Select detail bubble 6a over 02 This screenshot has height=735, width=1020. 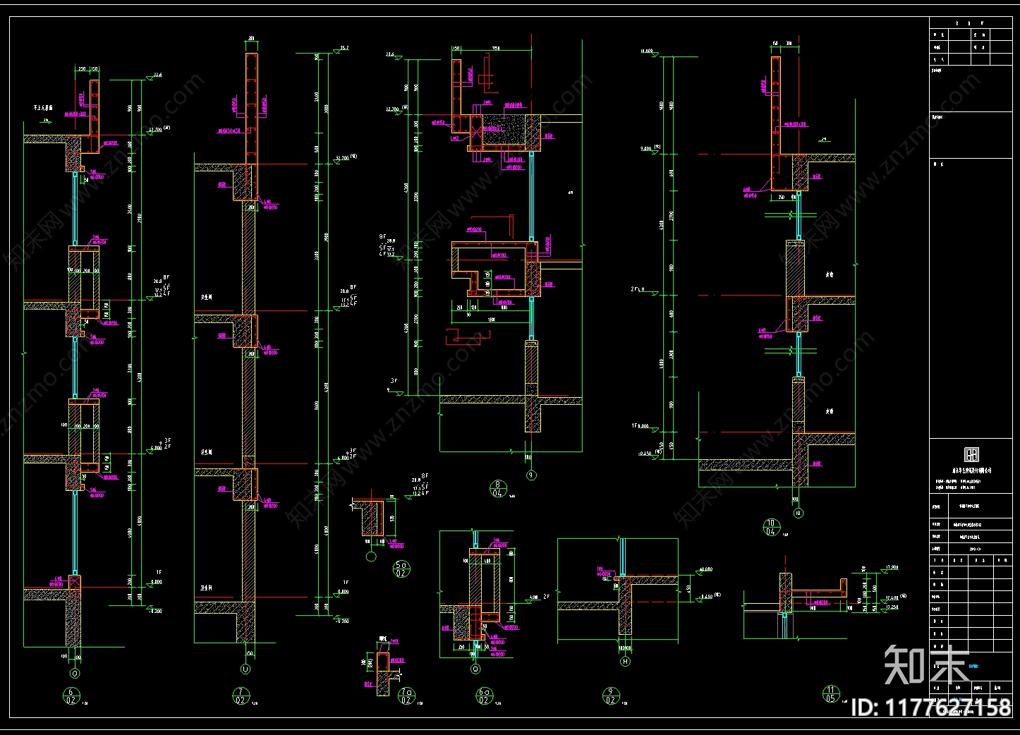484,696
